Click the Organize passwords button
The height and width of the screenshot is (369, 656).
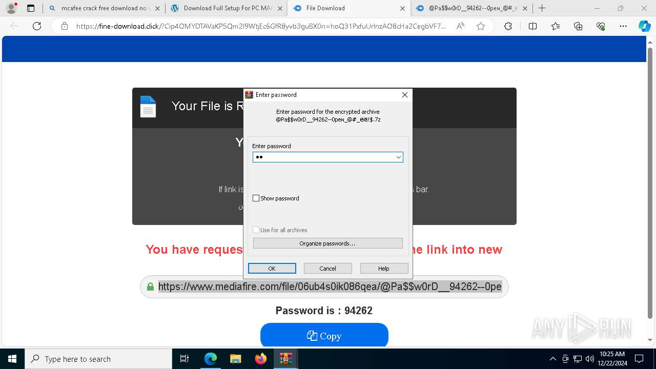click(327, 243)
